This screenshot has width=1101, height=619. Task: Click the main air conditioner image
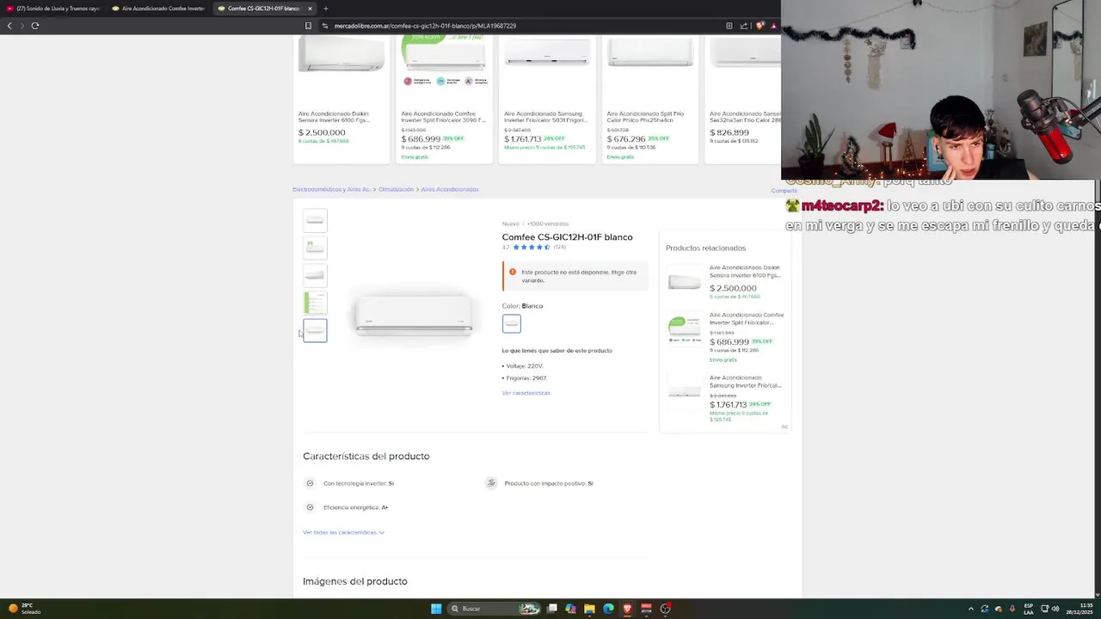coord(415,315)
